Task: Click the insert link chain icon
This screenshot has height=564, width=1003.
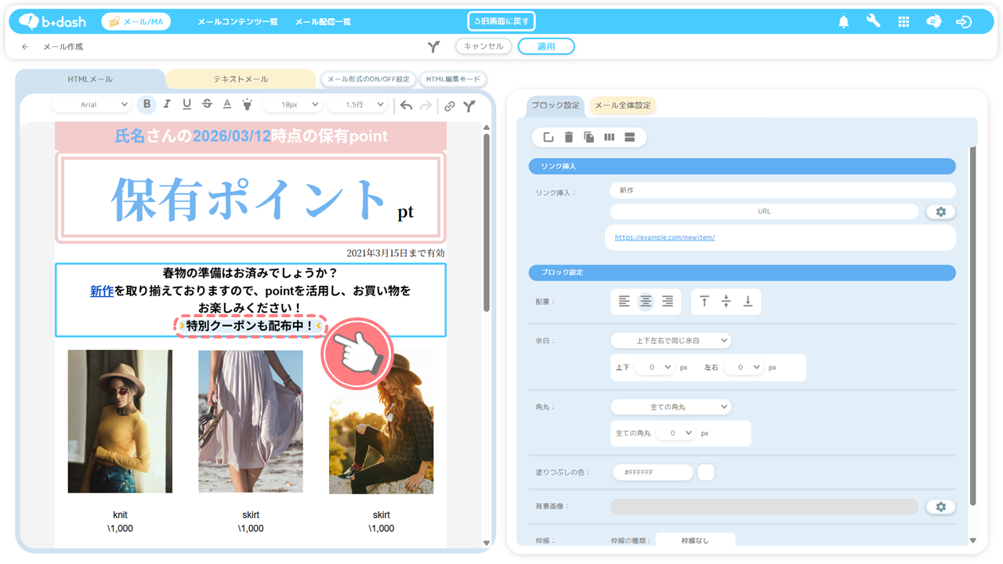Action: pyautogui.click(x=449, y=106)
